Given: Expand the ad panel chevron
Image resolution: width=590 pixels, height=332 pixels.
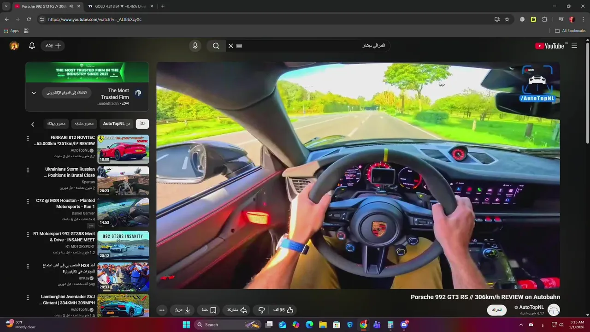Looking at the screenshot, I should point(34,93).
